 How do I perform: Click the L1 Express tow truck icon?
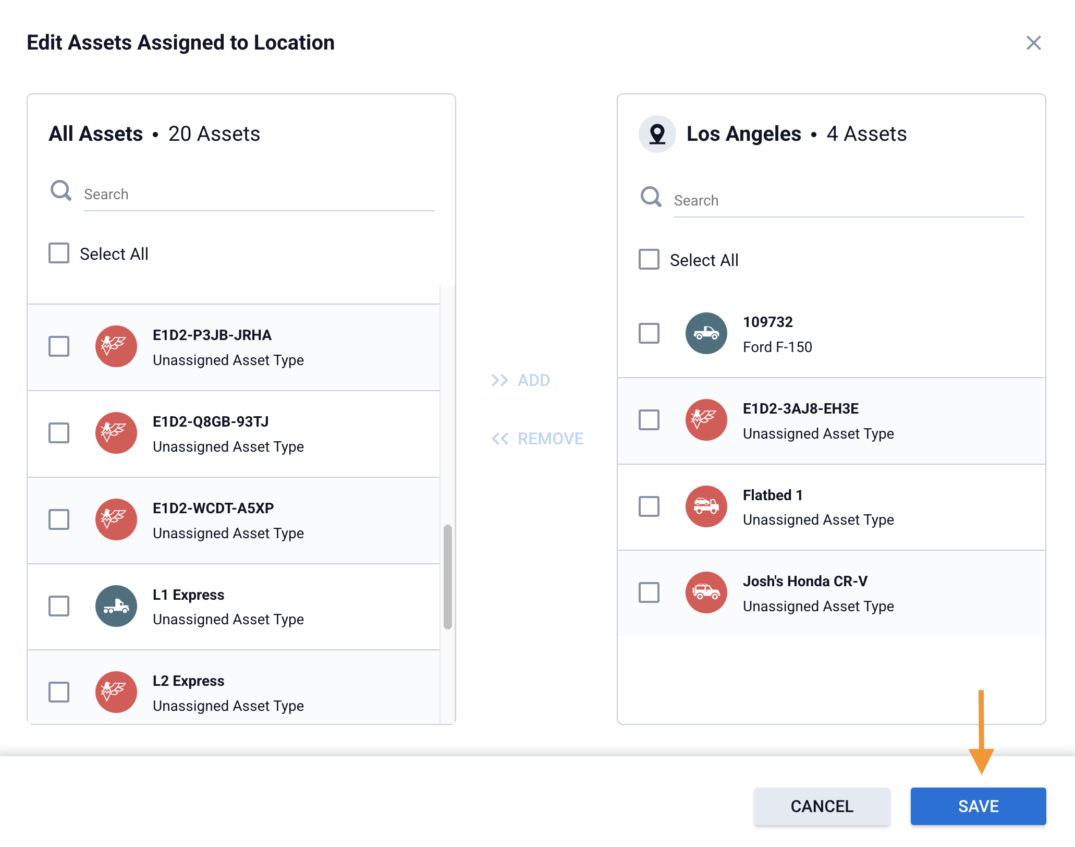click(116, 606)
